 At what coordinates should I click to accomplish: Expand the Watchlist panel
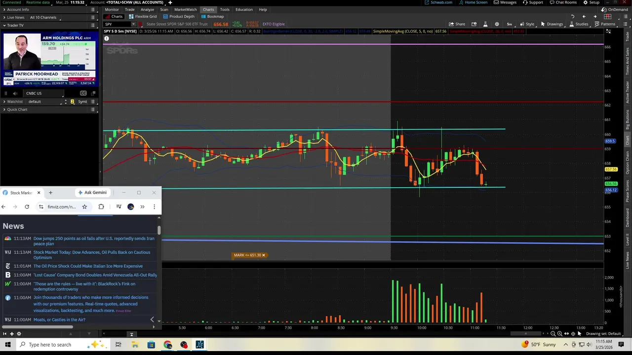(4, 102)
